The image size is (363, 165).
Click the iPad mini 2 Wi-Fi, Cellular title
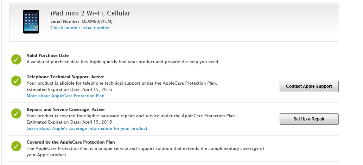(90, 13)
